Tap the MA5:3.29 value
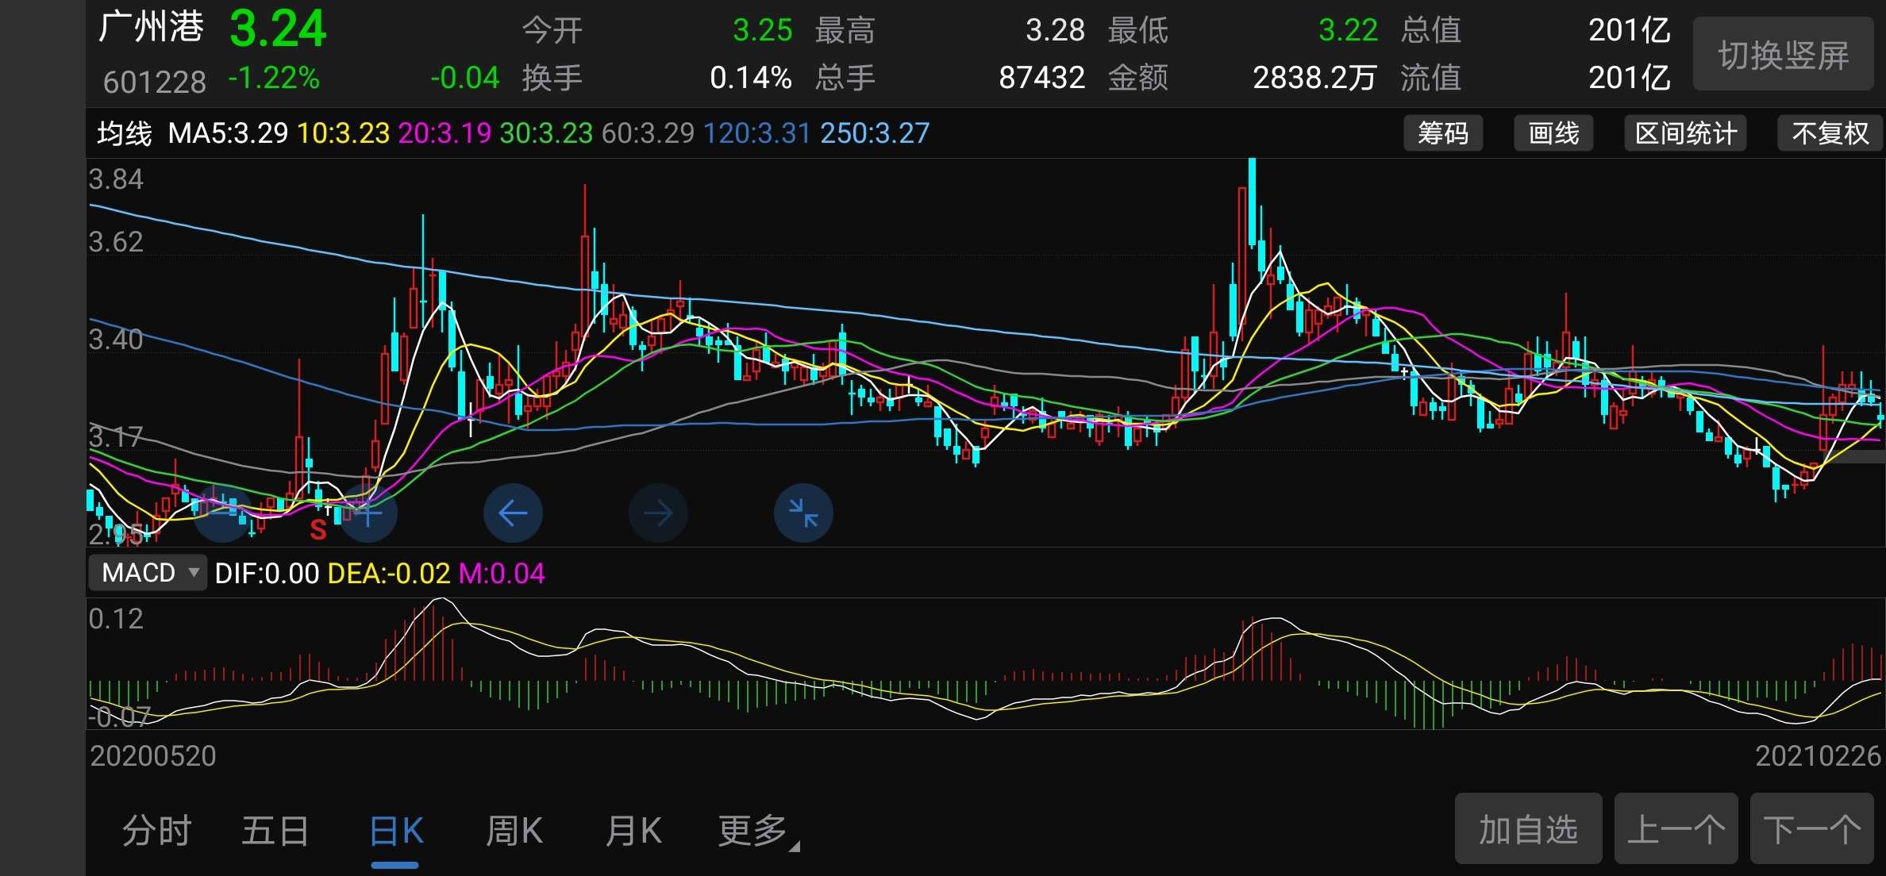Image resolution: width=1886 pixels, height=876 pixels. [228, 133]
